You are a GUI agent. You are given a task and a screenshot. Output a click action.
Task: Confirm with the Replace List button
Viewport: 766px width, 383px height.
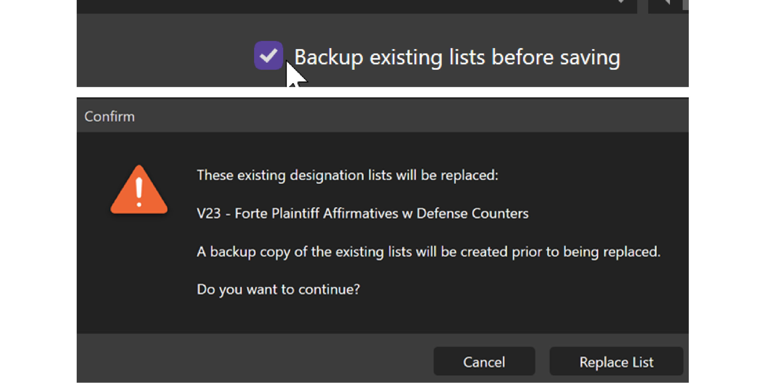pyautogui.click(x=616, y=362)
